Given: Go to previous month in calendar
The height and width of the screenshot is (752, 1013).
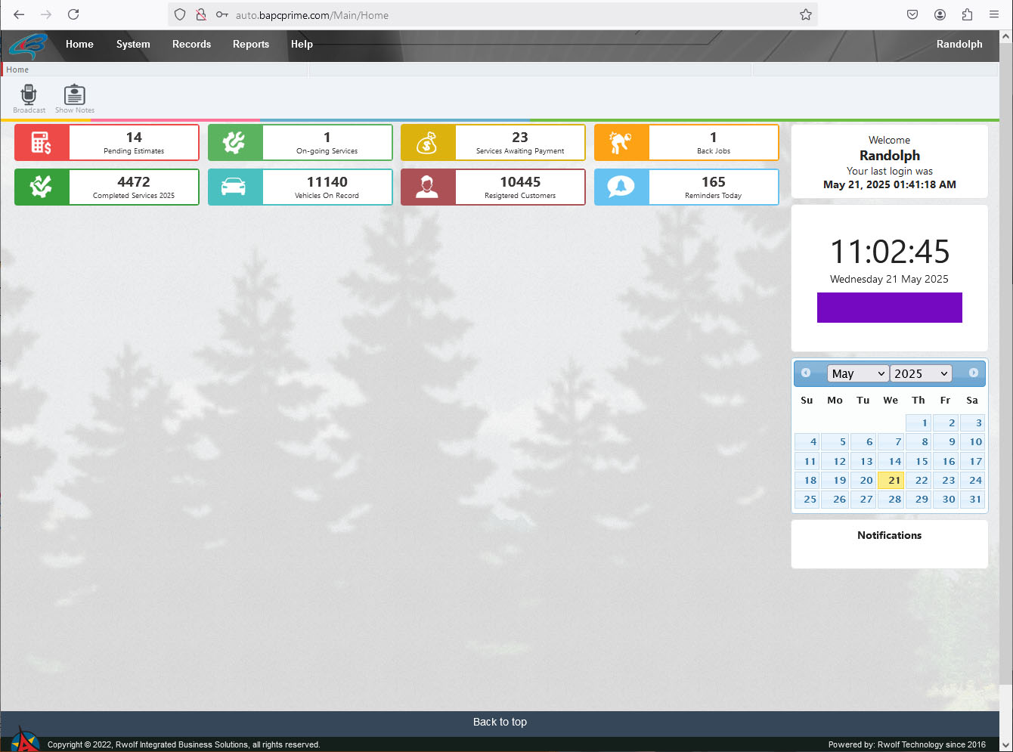Looking at the screenshot, I should pos(806,373).
